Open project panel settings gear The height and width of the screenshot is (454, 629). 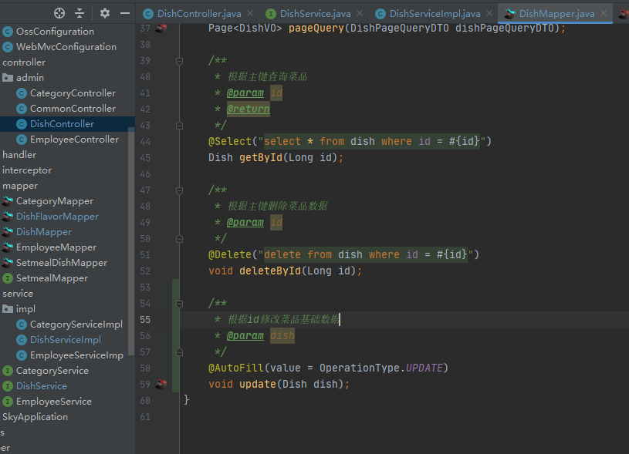pos(105,13)
